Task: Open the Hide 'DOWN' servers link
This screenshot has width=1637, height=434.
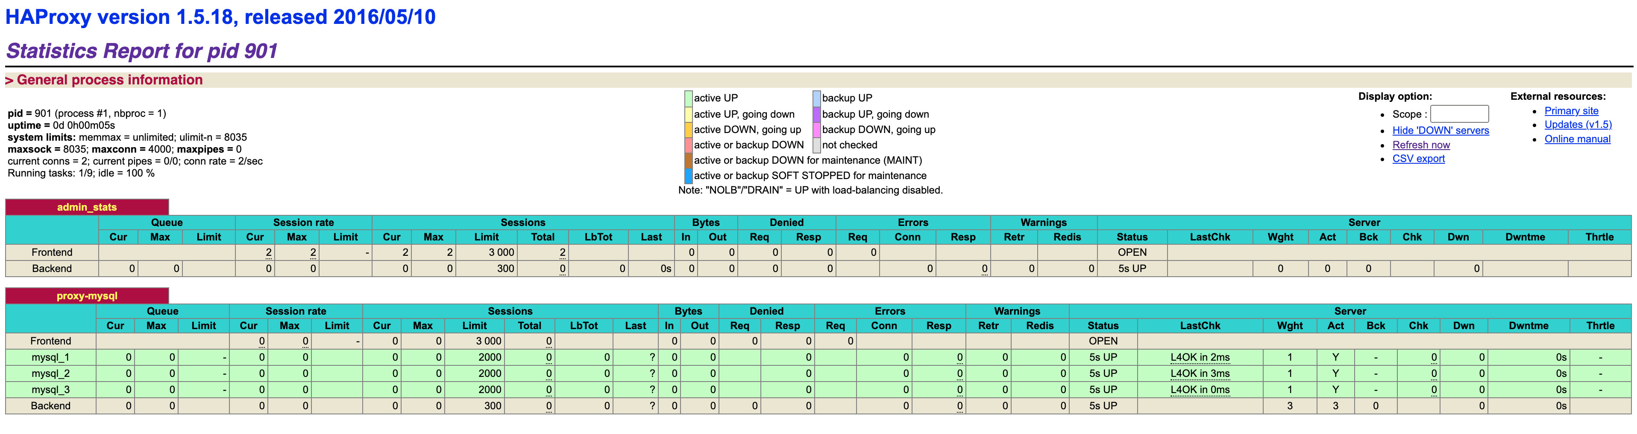Action: (1440, 130)
